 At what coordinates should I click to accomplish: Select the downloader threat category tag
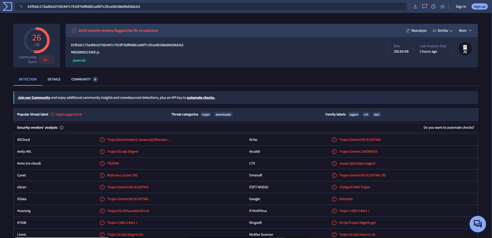point(223,114)
